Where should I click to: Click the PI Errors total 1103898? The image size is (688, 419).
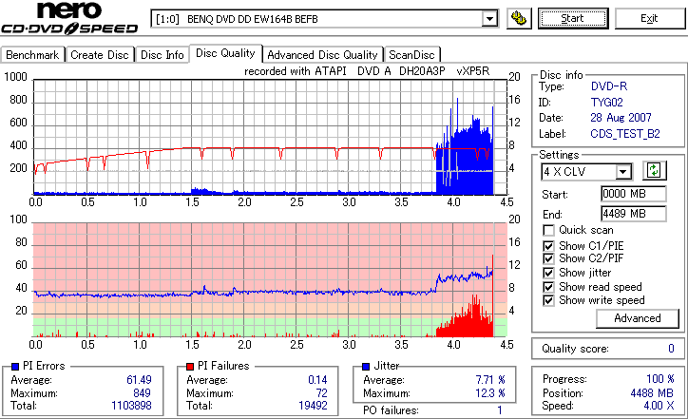131,406
